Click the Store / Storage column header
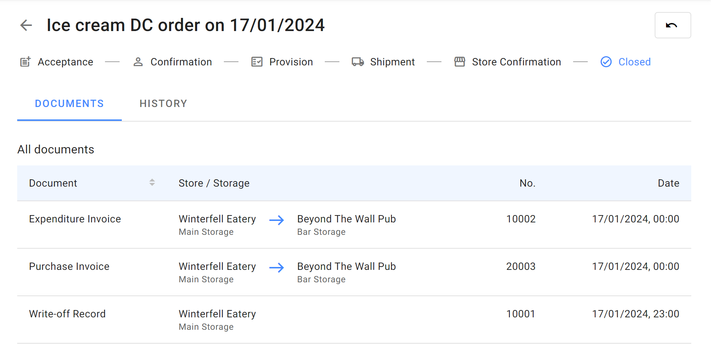The height and width of the screenshot is (344, 711). coord(214,183)
